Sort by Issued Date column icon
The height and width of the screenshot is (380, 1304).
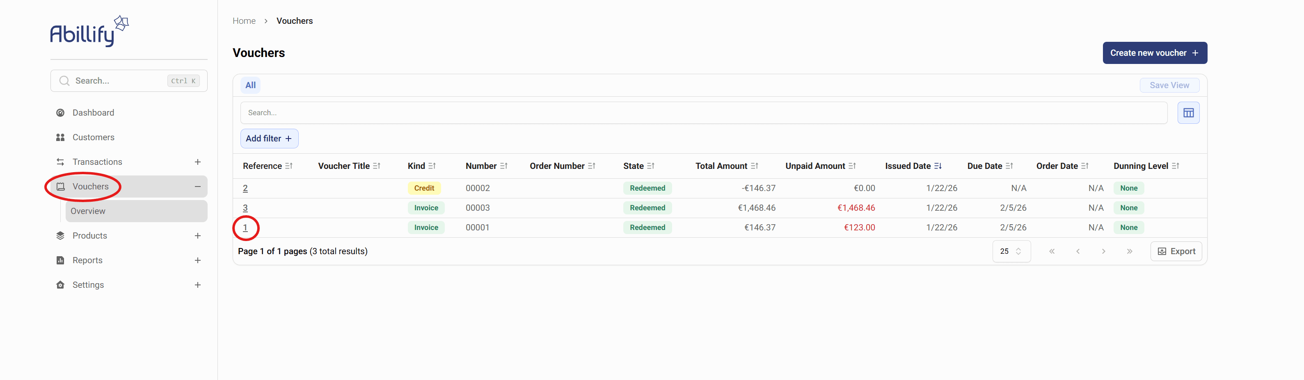coord(938,166)
